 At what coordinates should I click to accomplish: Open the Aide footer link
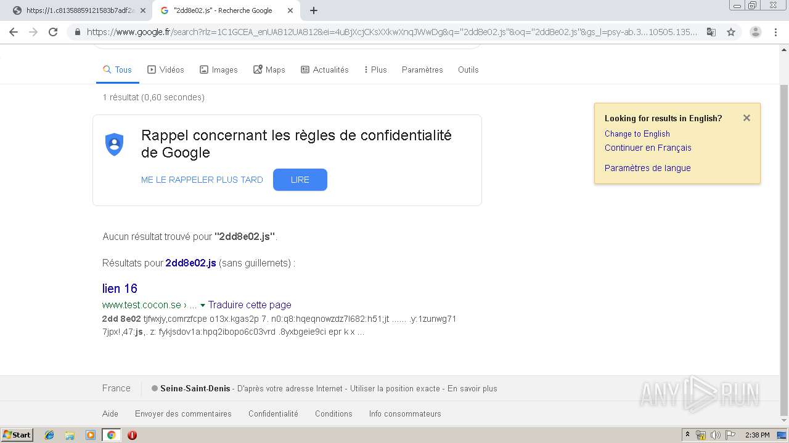click(x=110, y=413)
